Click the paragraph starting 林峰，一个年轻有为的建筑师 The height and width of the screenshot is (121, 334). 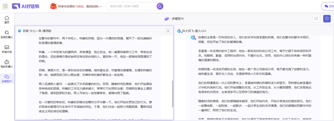tap(96, 56)
